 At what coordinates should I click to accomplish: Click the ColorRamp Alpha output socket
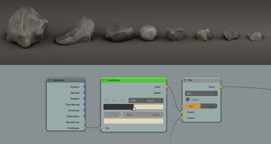[166, 93]
